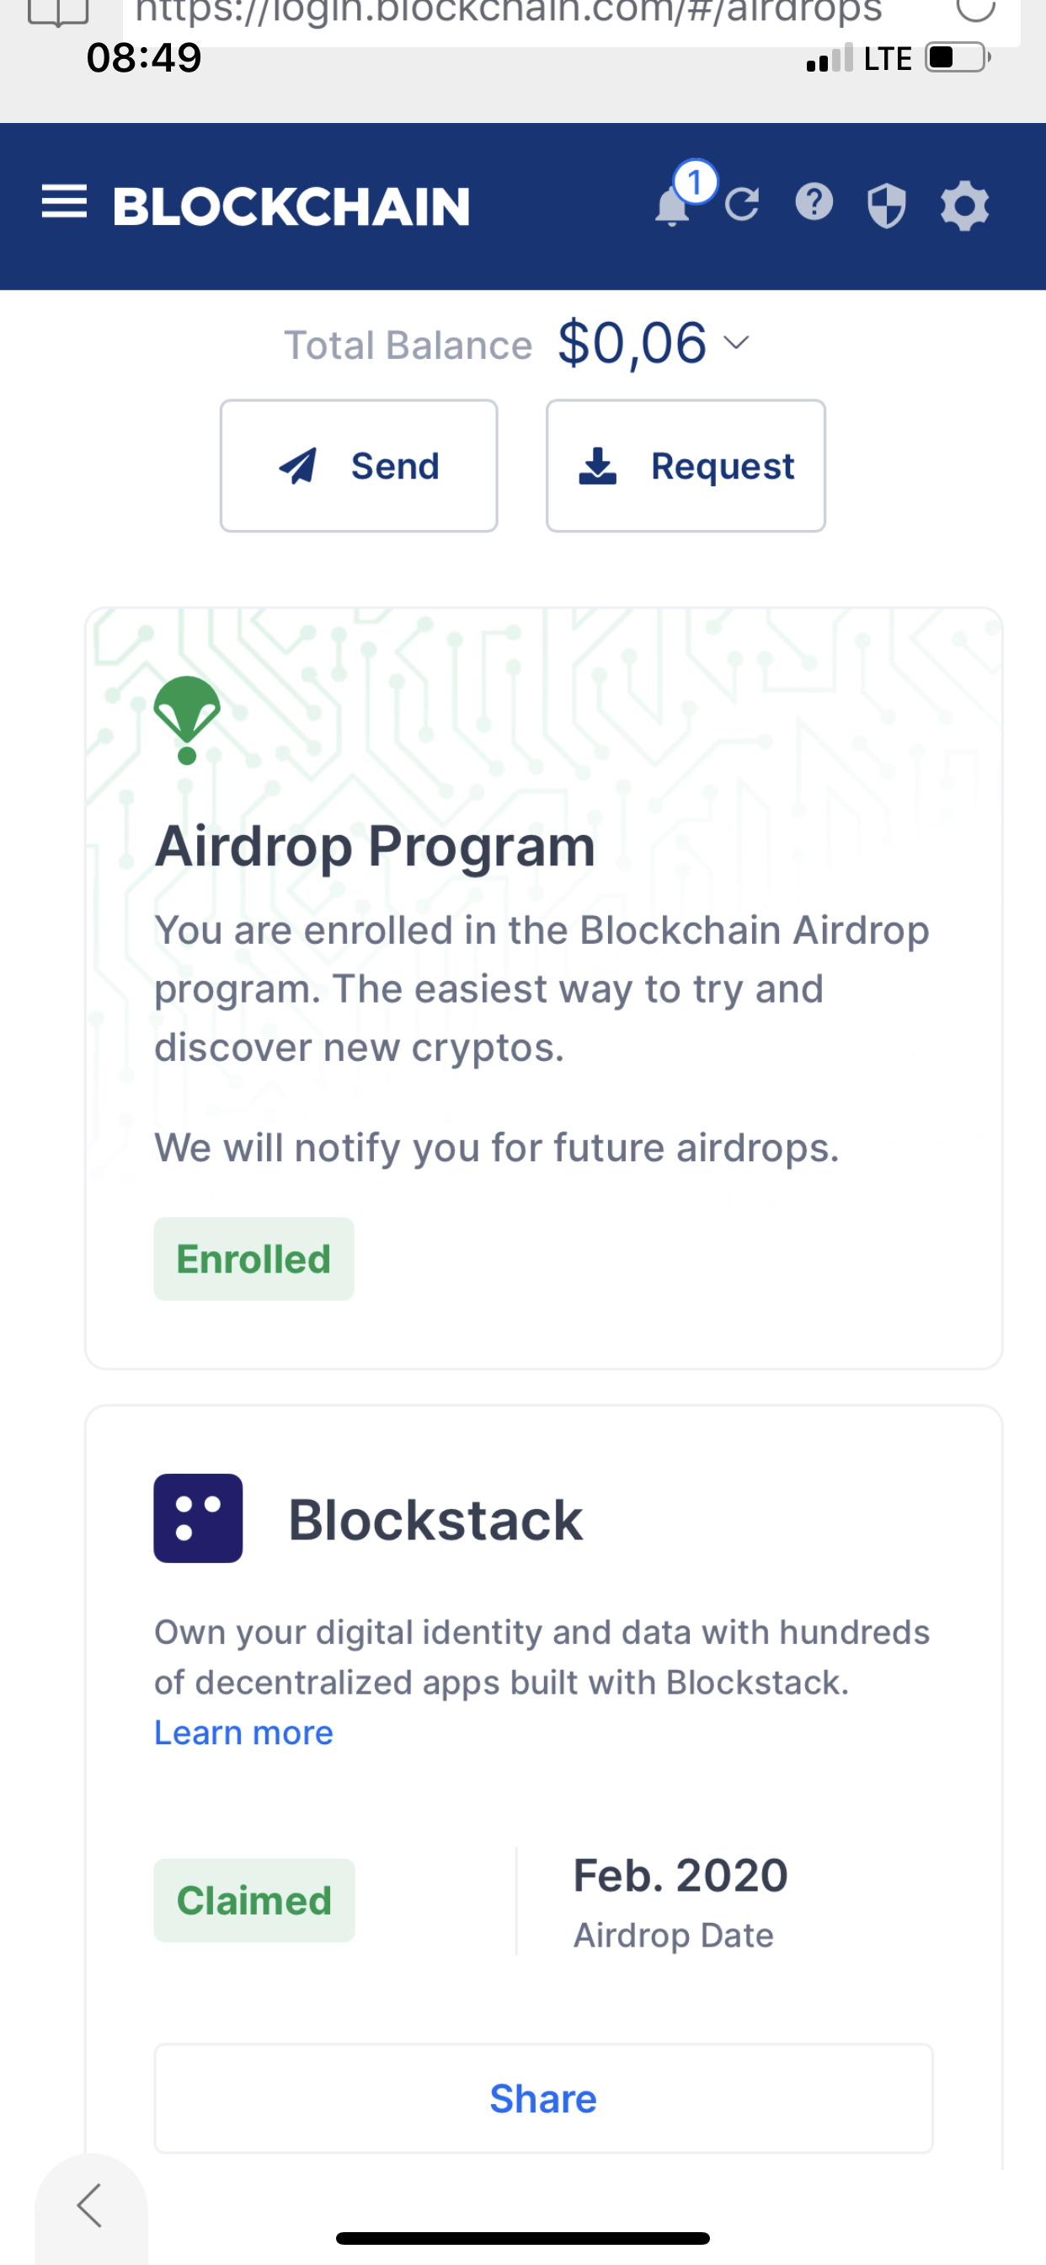The height and width of the screenshot is (2265, 1046).
Task: Open the security shield icon
Action: (x=886, y=206)
